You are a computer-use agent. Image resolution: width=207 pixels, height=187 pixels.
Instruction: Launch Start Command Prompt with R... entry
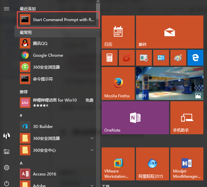[x=58, y=20]
